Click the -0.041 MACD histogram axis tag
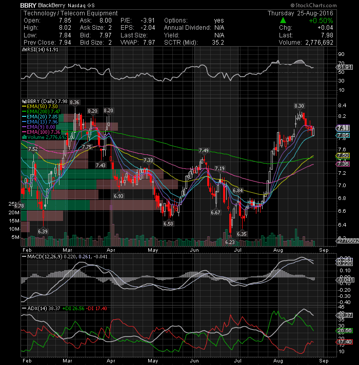The image size is (359, 365). 346,280
